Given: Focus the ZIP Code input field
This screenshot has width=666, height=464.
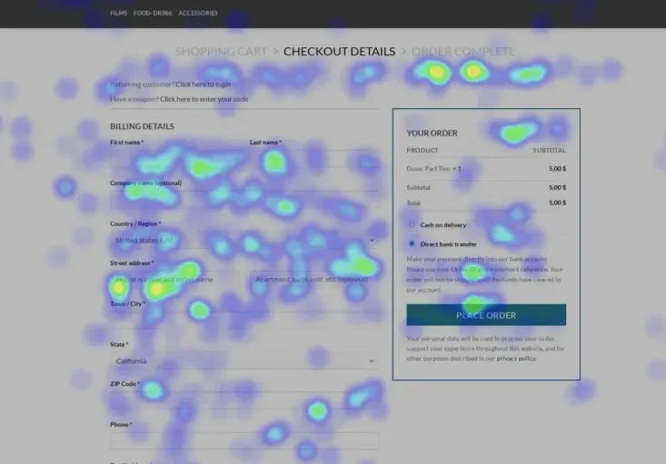Looking at the screenshot, I should click(244, 400).
